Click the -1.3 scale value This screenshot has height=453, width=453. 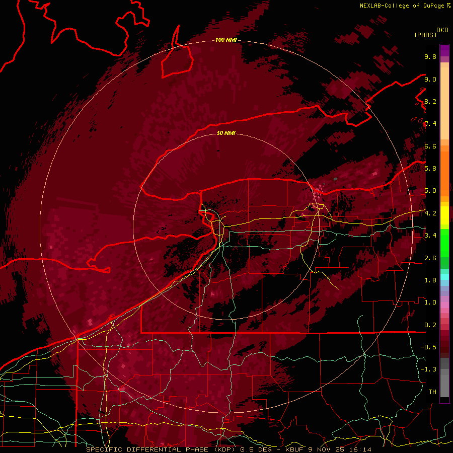[428, 369]
